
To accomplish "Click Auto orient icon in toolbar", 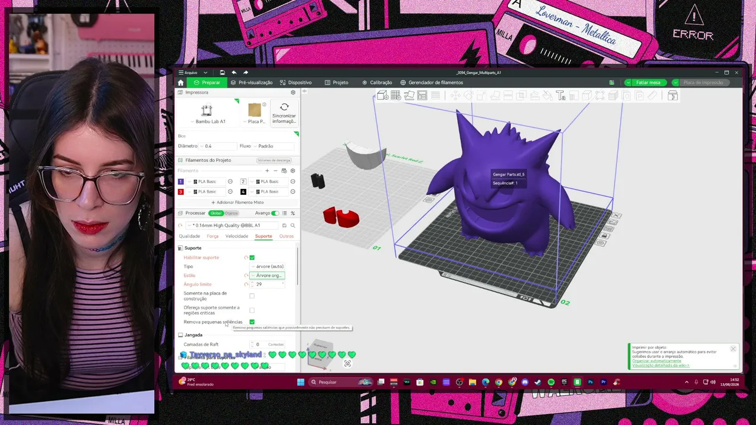I will tap(409, 96).
